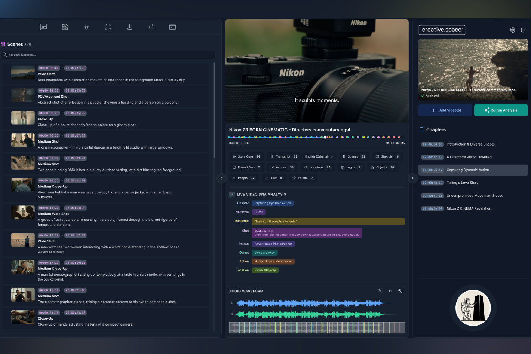Click the download icon in top toolbar

tap(129, 27)
